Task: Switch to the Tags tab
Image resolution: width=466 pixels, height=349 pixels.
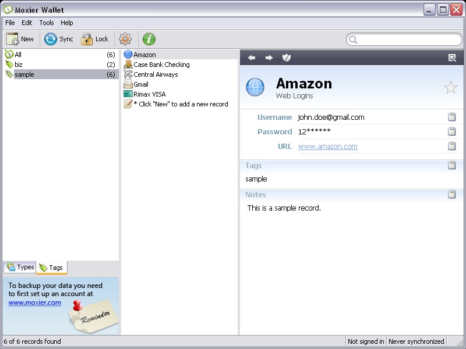Action: [51, 268]
